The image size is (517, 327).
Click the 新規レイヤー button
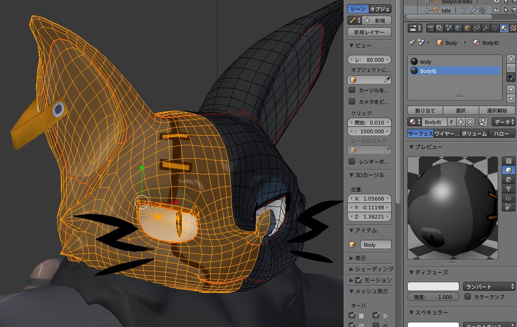(369, 32)
